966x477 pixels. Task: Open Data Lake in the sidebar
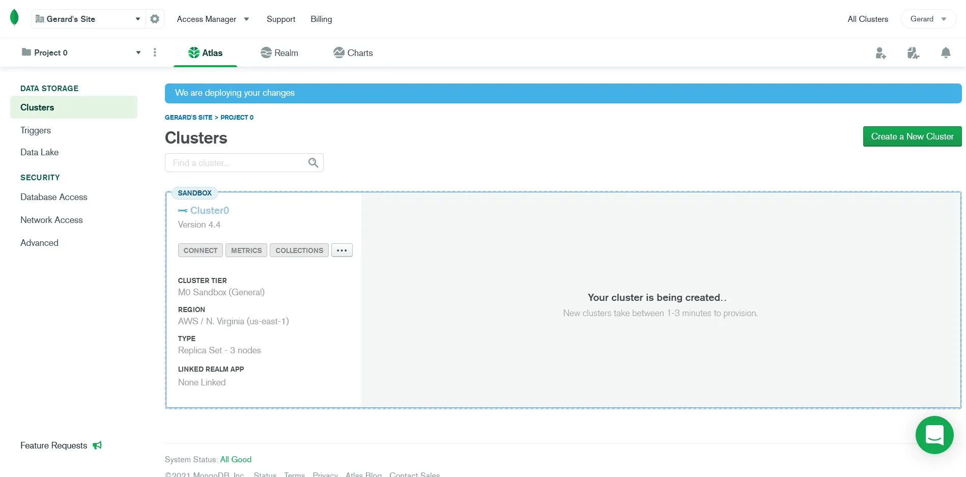39,152
